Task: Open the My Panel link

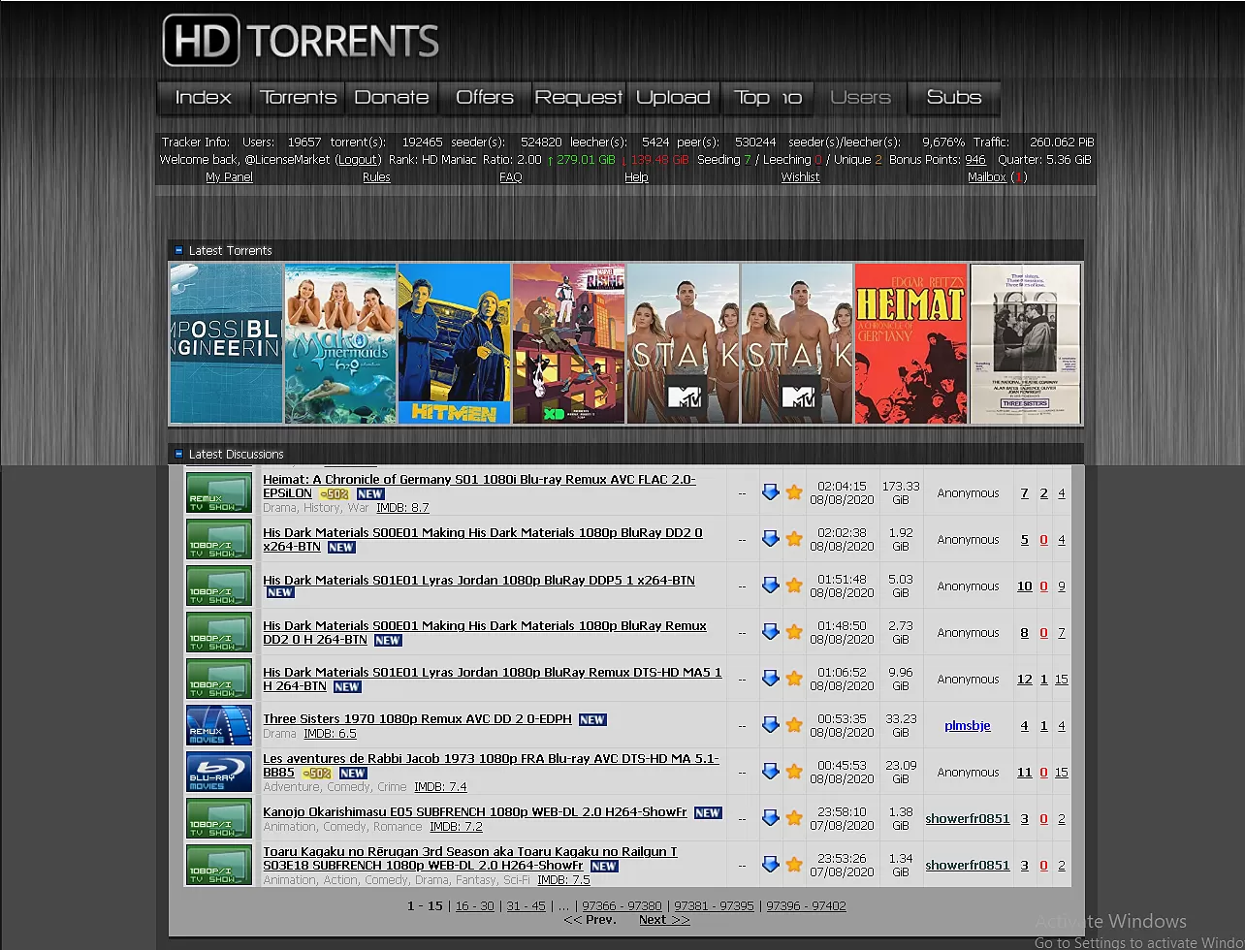Action: [229, 177]
